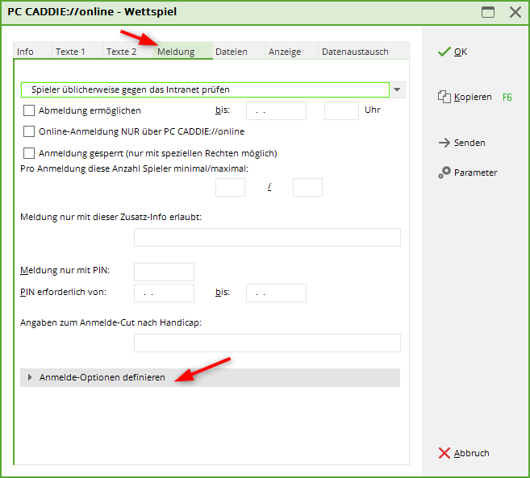This screenshot has height=478, width=530.
Task: Toggle the Anmeldung gesperrt checkbox
Action: click(x=30, y=153)
